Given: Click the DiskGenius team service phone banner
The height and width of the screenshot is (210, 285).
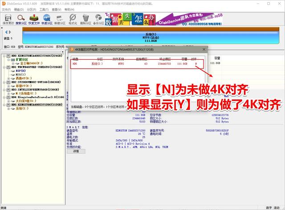Looking at the screenshot, I should pos(189,19).
